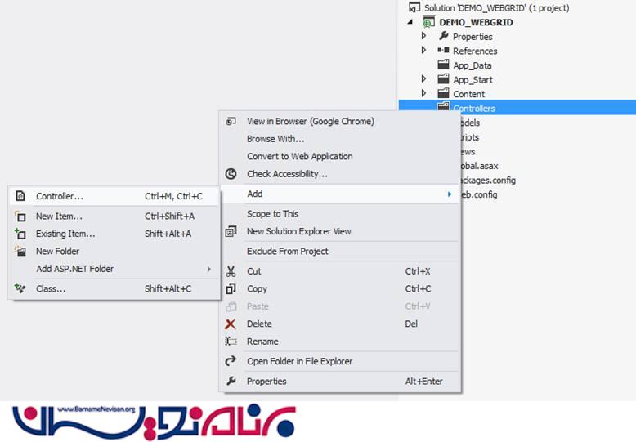The image size is (636, 442).
Task: Select Open Folder in File Explorer
Action: click(x=339, y=361)
